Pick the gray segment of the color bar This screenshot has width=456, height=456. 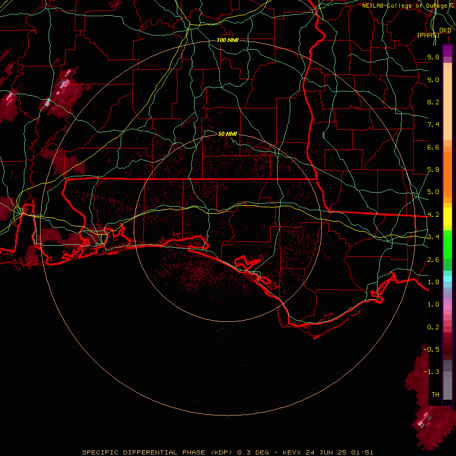pos(447,381)
